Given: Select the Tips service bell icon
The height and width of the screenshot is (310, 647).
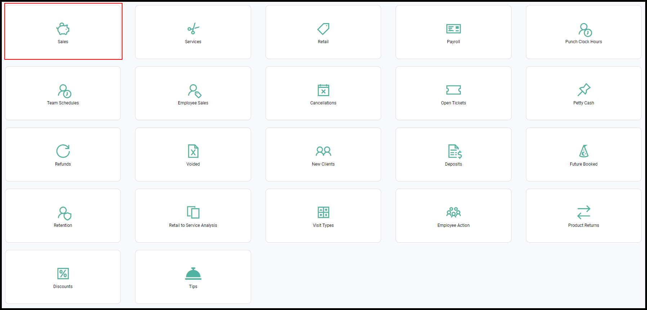Looking at the screenshot, I should coord(193,274).
